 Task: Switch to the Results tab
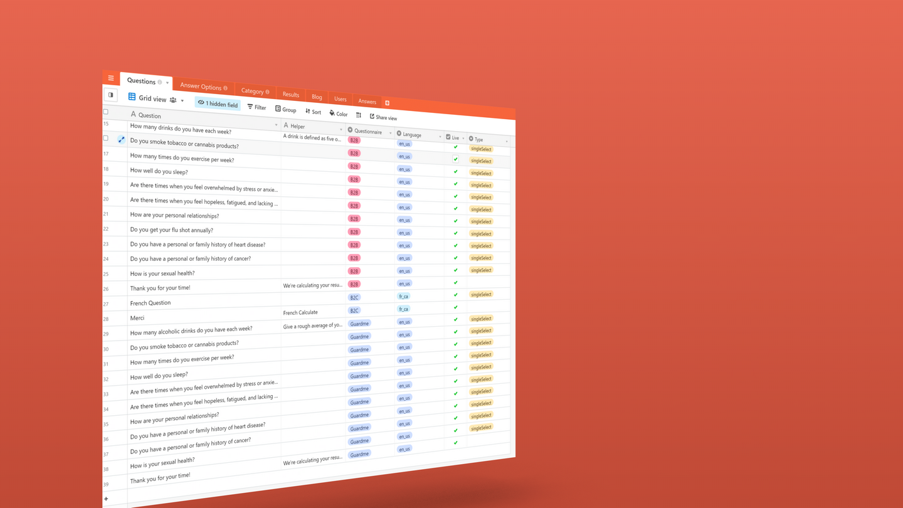tap(291, 94)
